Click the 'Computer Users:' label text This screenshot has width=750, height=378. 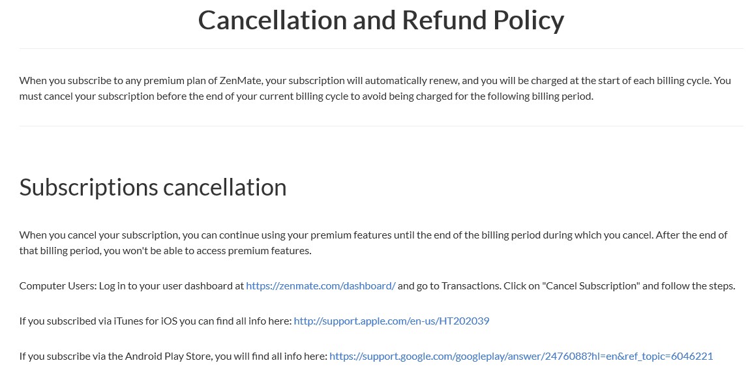click(x=58, y=285)
